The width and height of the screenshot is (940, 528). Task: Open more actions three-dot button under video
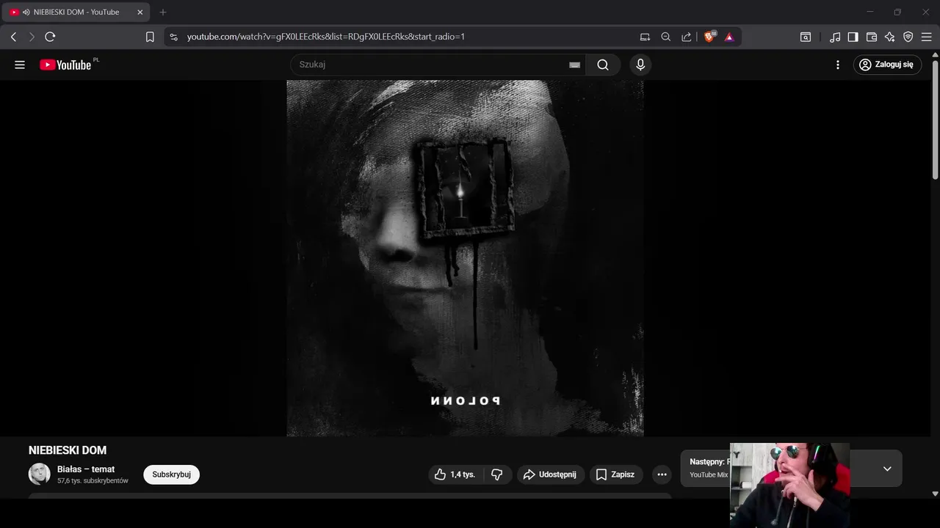(662, 474)
